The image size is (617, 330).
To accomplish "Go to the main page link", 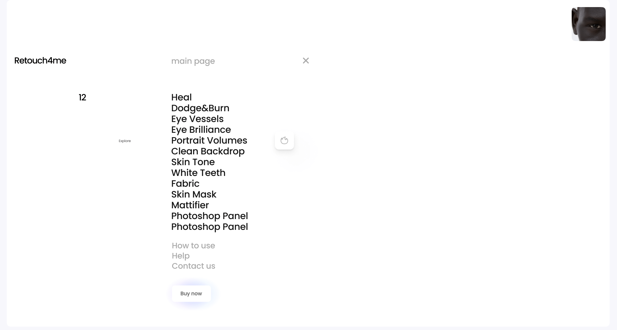I will [x=193, y=61].
